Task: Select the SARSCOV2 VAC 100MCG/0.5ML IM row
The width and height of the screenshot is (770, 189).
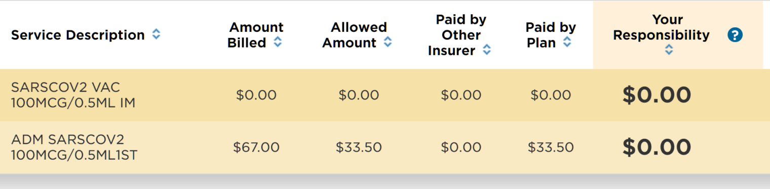Action: pos(385,95)
